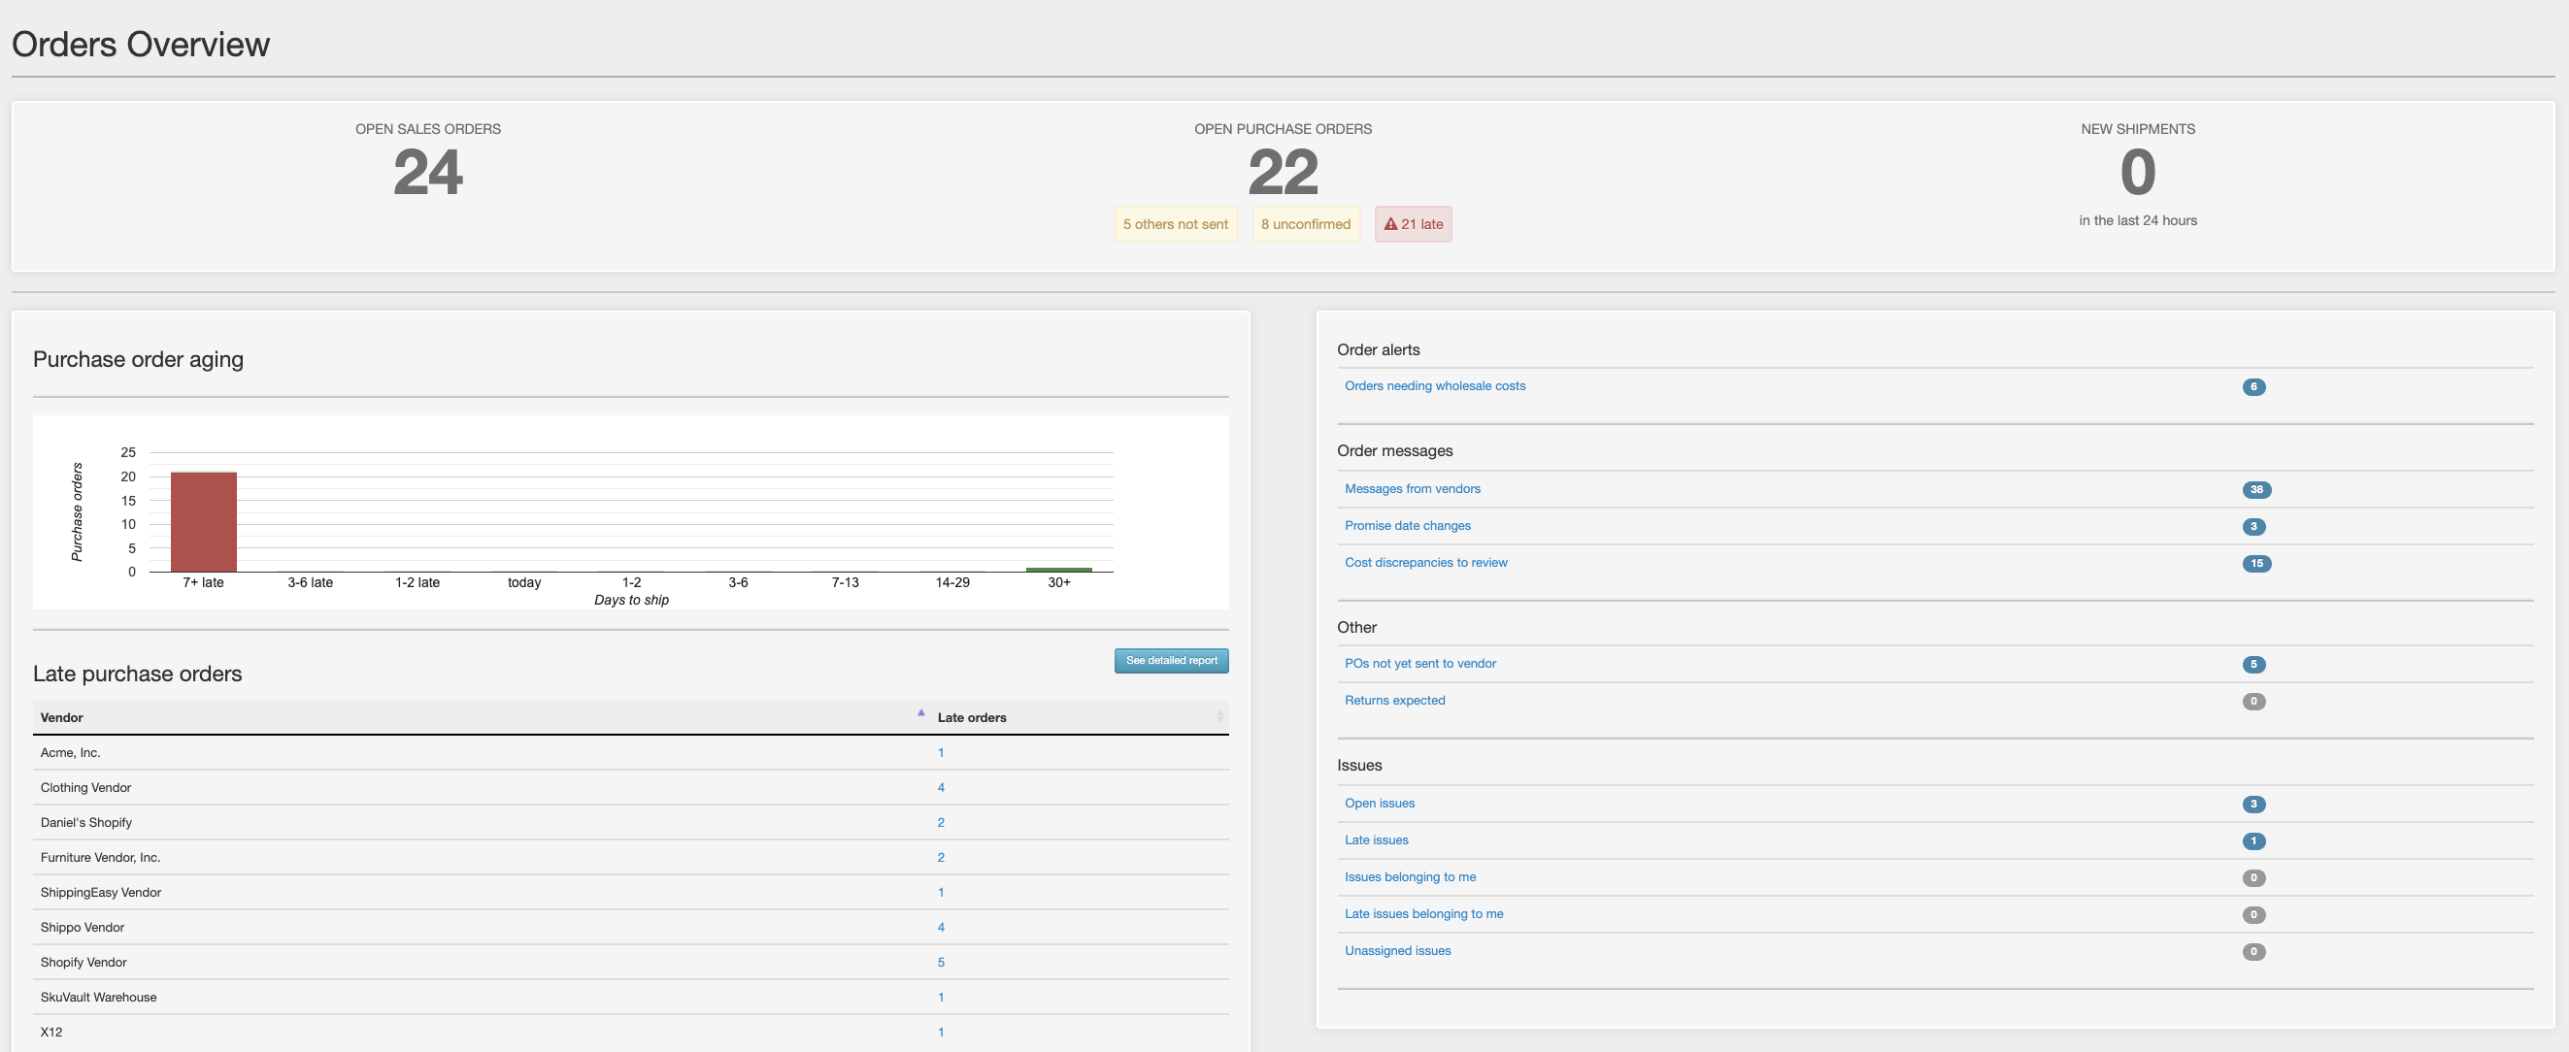The width and height of the screenshot is (2569, 1052).
Task: Click badge 5 beside POs not yet sent
Action: [2252, 664]
